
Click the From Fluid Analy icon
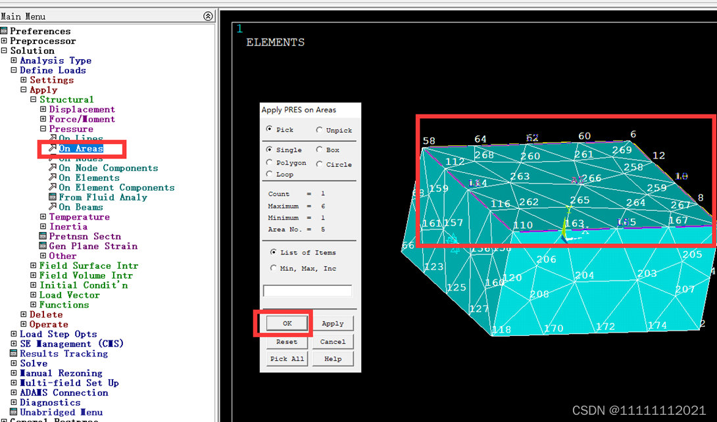tap(53, 197)
